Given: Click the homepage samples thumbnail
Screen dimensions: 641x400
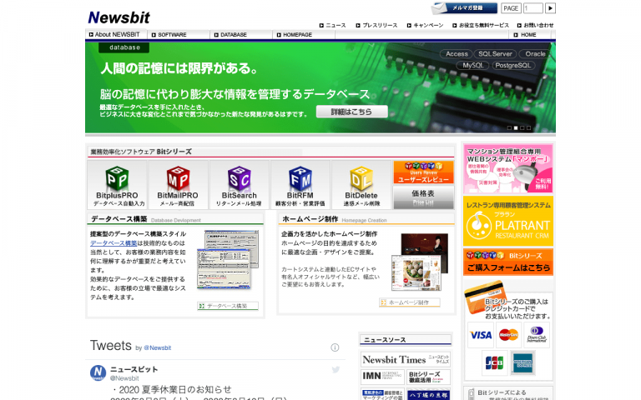Looking at the screenshot, I should click(420, 262).
